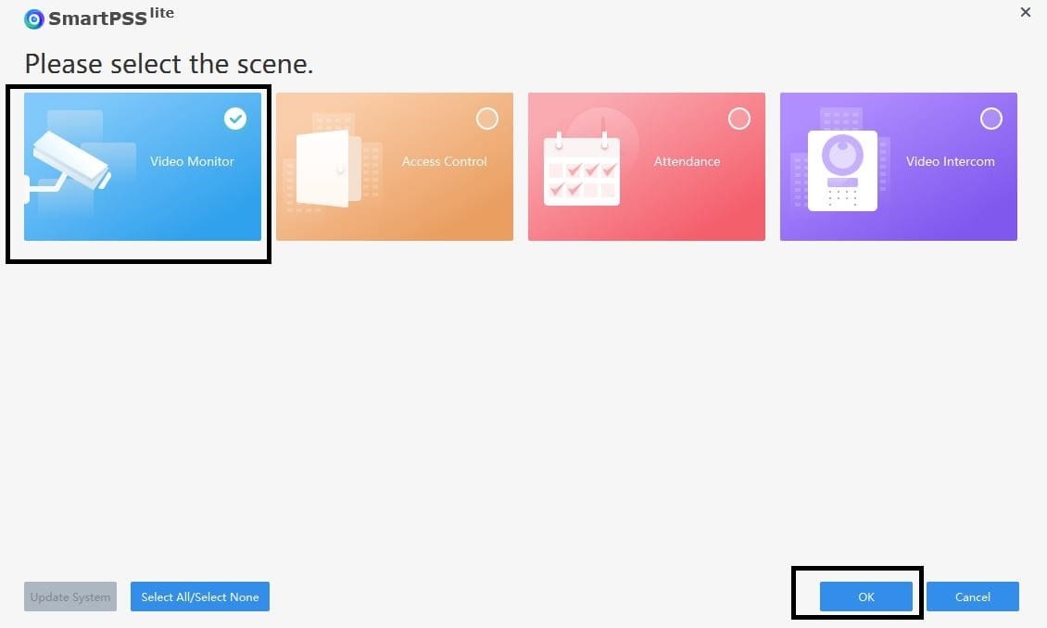
Task: Enable the Attendance radio circle
Action: pos(739,119)
